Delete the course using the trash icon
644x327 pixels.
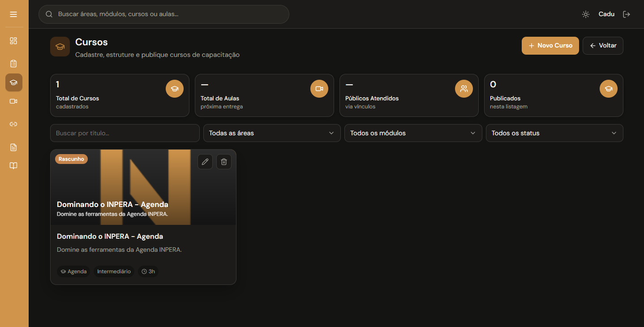[x=224, y=162]
